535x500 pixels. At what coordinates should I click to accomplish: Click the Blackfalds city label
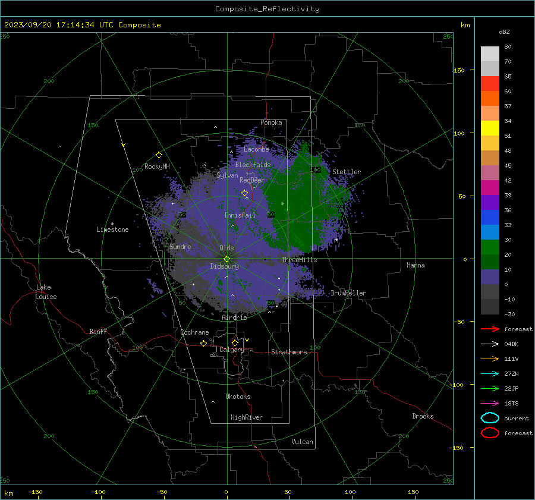point(253,165)
